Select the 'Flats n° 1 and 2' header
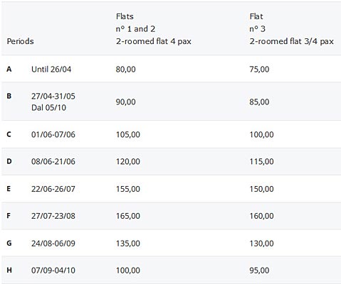341x284 pixels. tap(154, 29)
